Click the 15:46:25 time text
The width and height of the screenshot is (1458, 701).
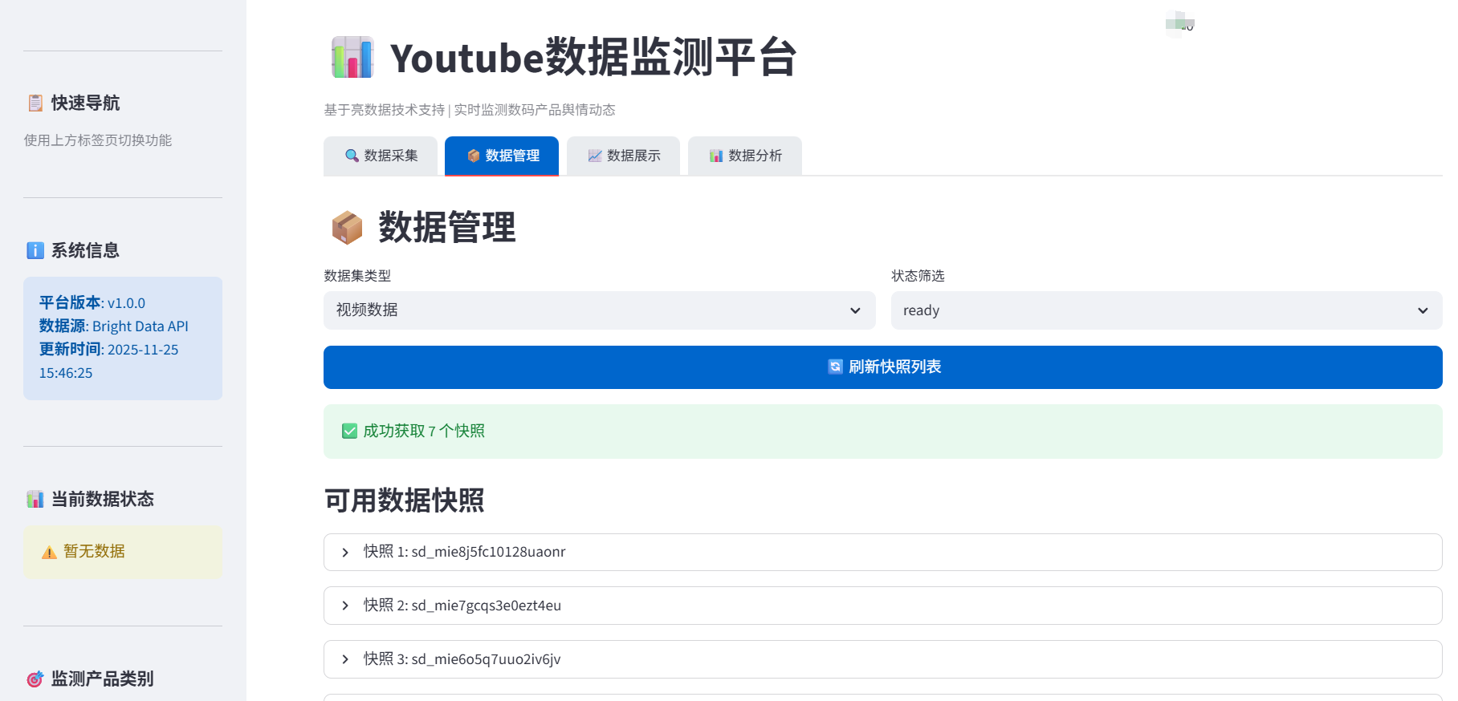click(66, 373)
